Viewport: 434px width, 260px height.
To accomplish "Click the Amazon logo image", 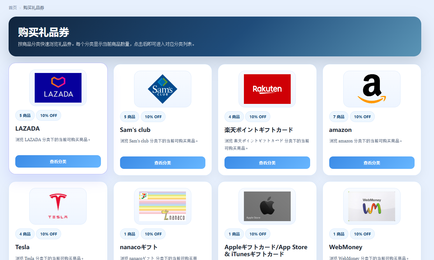I will pyautogui.click(x=371, y=89).
